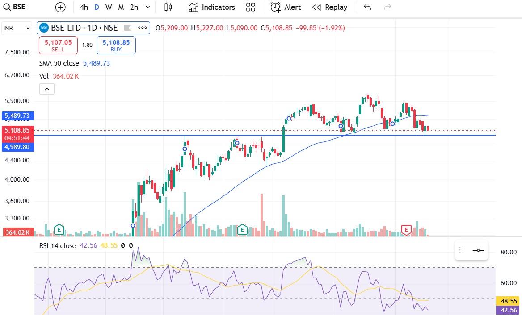
Task: Undo the last chart action
Action: pyautogui.click(x=367, y=7)
